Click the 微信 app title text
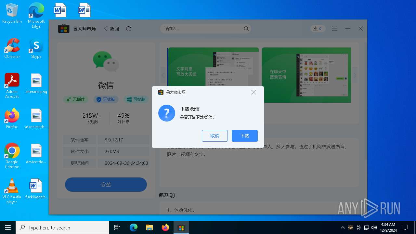Viewport: 416px width, 234px height. tap(106, 85)
